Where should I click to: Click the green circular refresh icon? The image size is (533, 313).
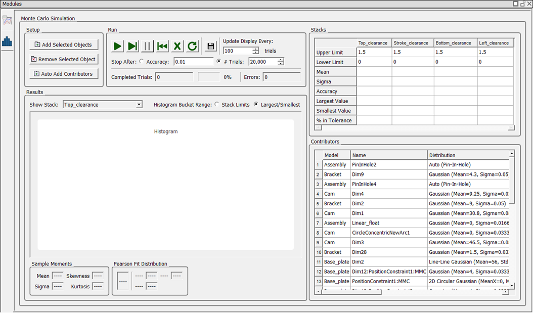point(192,47)
